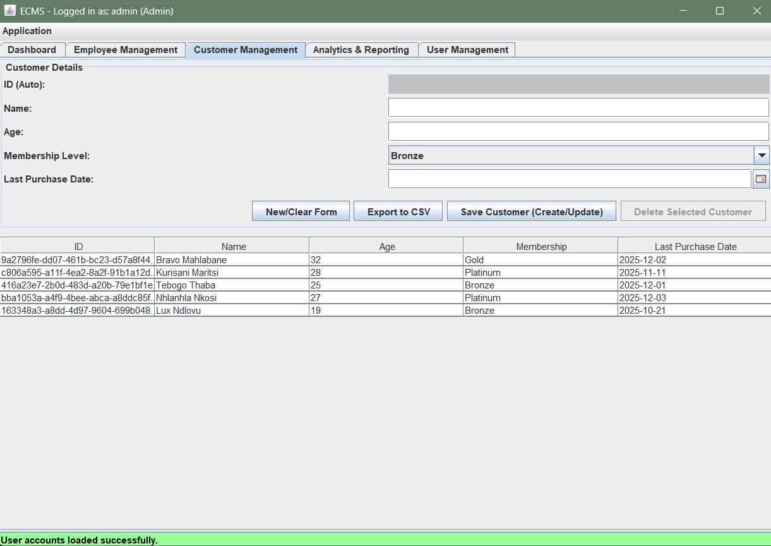Focus the customer Name input field
Screen dimensions: 771x546
578,108
